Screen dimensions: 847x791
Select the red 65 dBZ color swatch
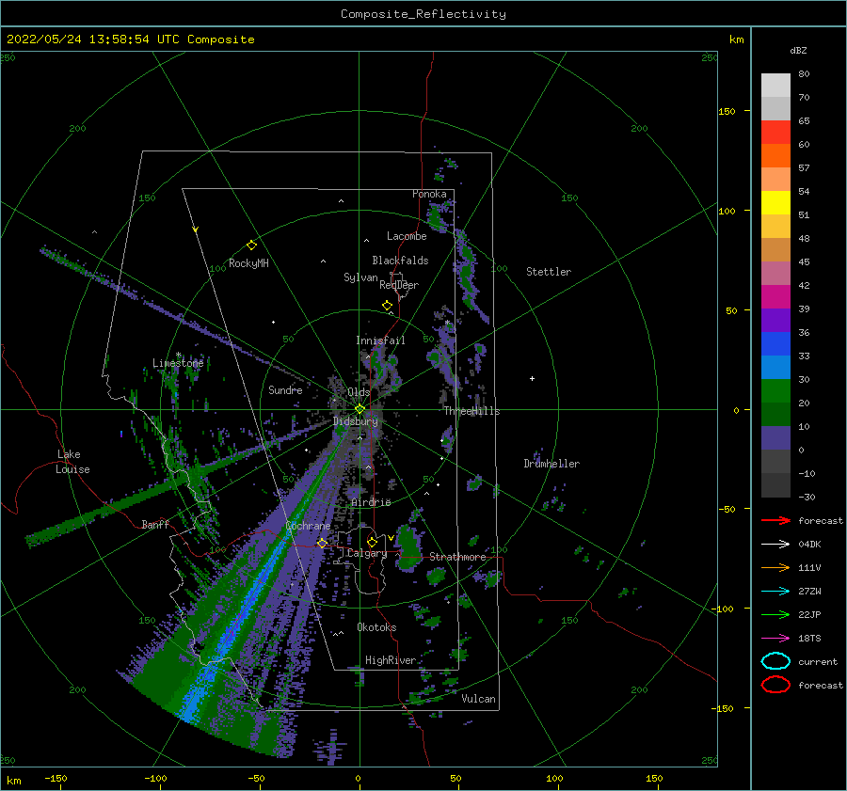[775, 132]
